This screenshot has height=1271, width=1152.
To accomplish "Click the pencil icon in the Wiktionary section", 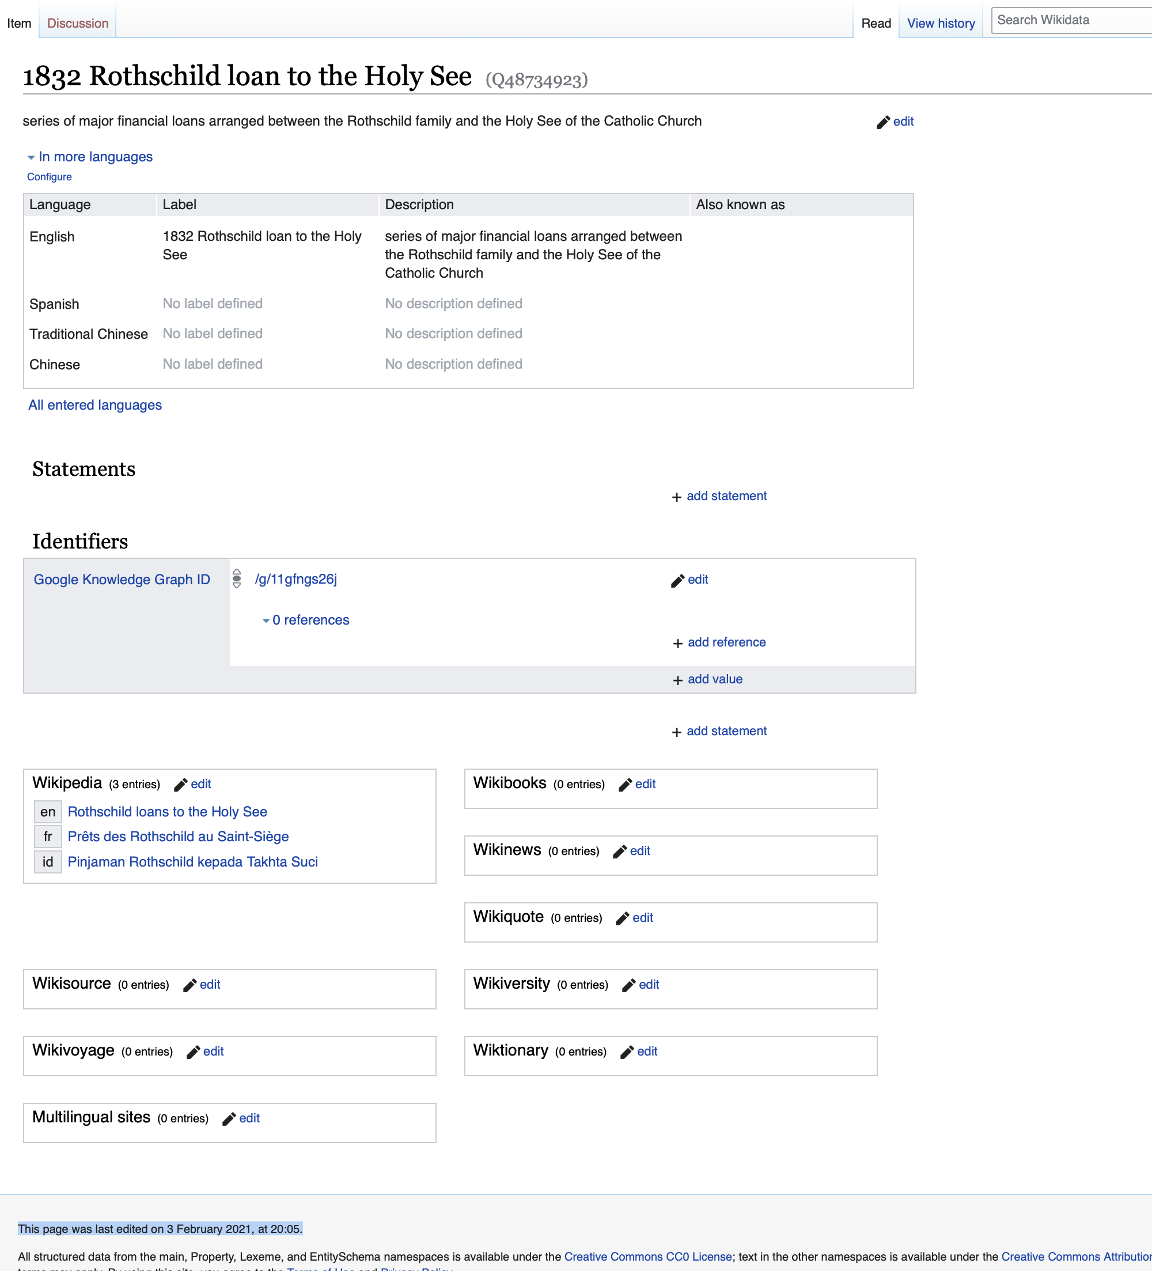I will (x=627, y=1052).
